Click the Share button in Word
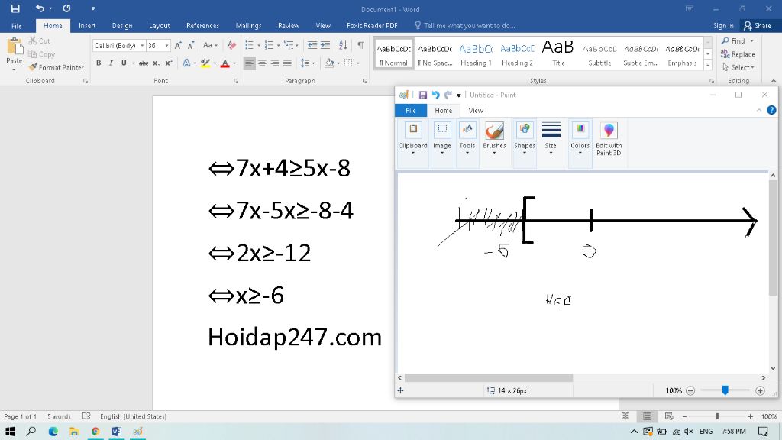The height and width of the screenshot is (440, 782). coord(758,25)
